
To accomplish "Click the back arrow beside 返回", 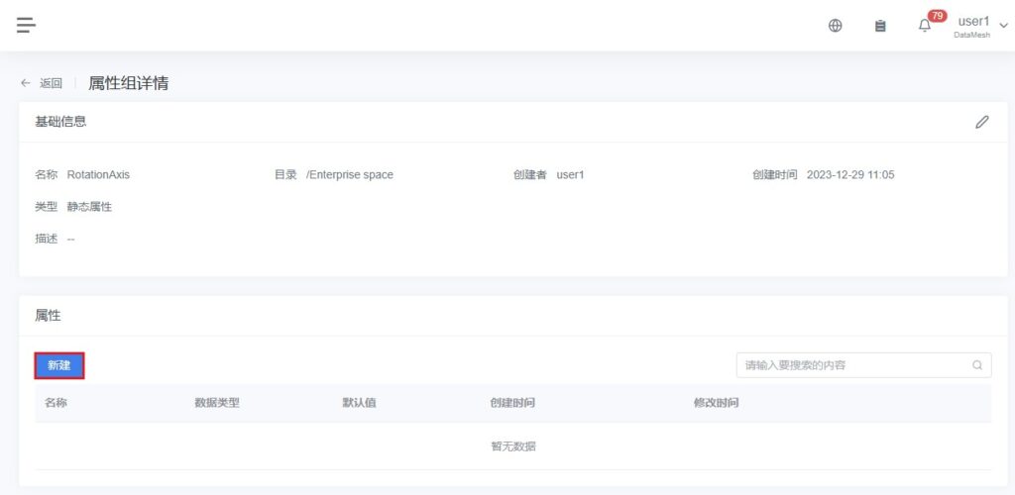I will click(x=26, y=83).
